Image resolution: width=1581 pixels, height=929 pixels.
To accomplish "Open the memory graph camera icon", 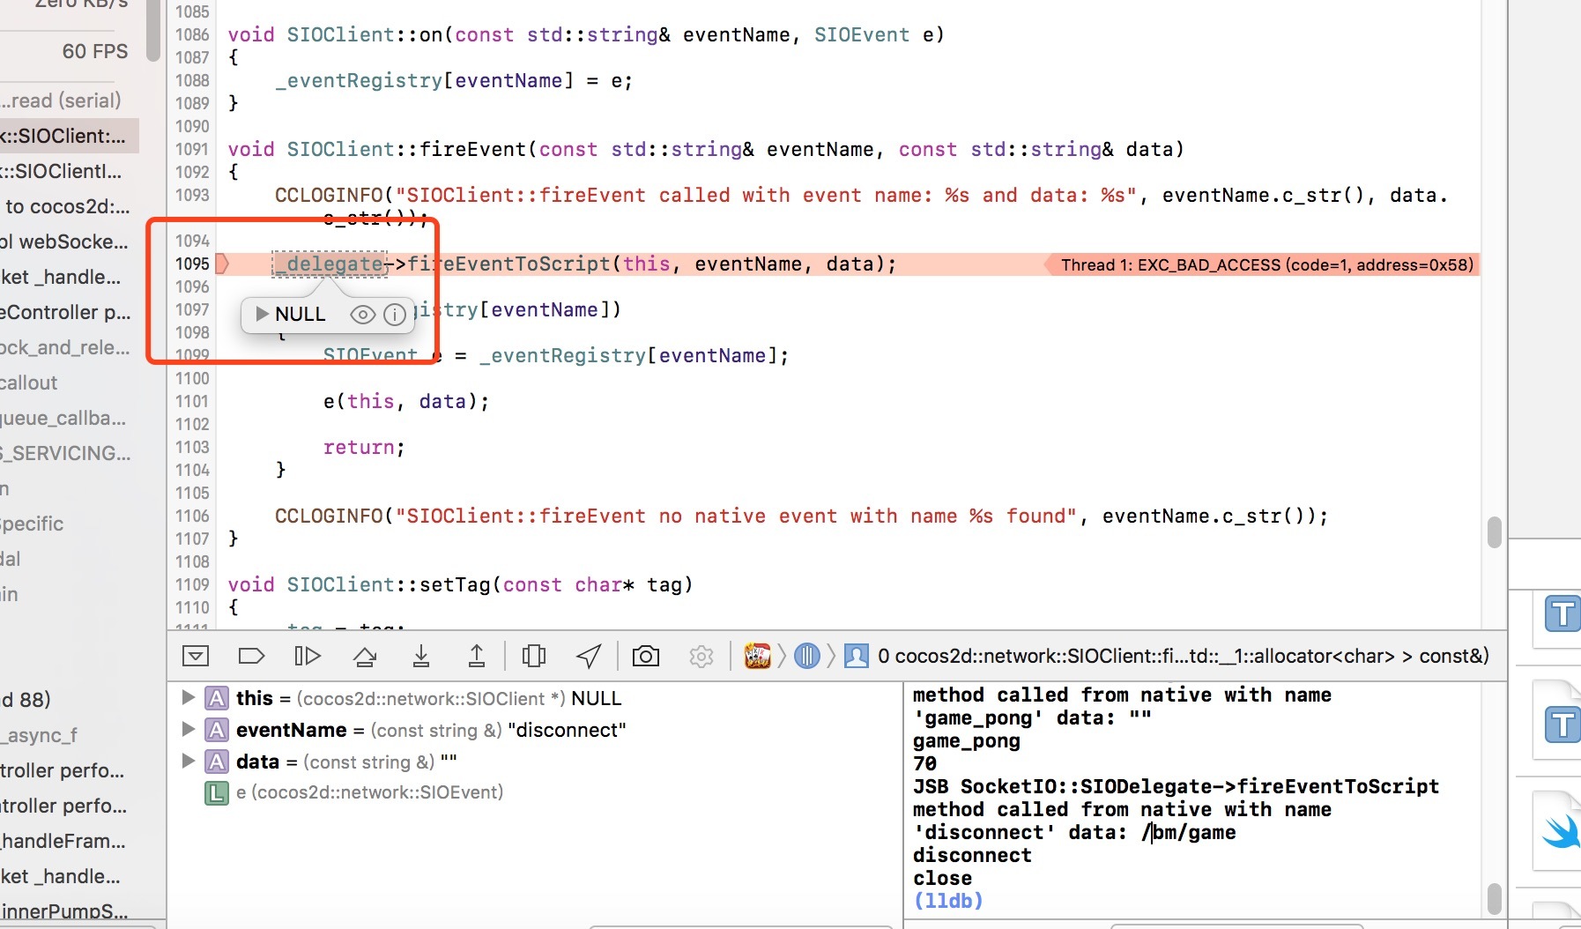I will pos(645,656).
